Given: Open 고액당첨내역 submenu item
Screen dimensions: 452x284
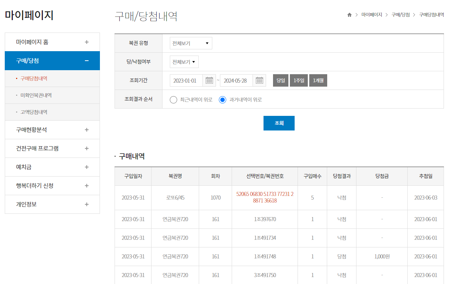Looking at the screenshot, I should (x=34, y=112).
